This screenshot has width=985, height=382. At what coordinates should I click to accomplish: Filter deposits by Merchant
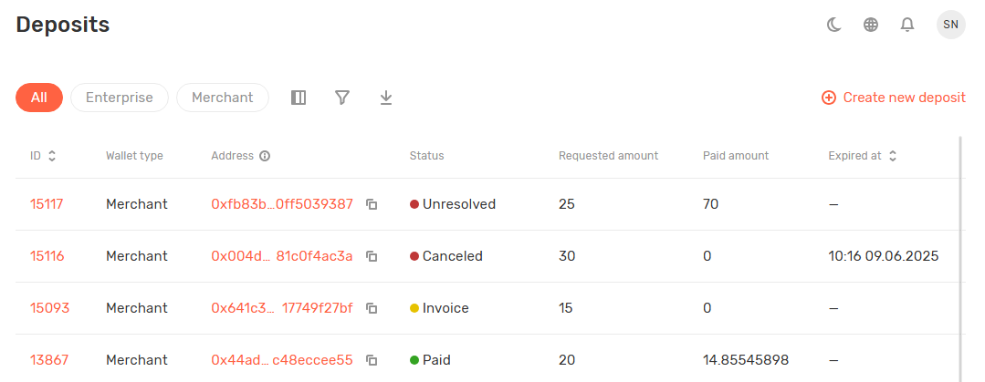click(x=223, y=98)
